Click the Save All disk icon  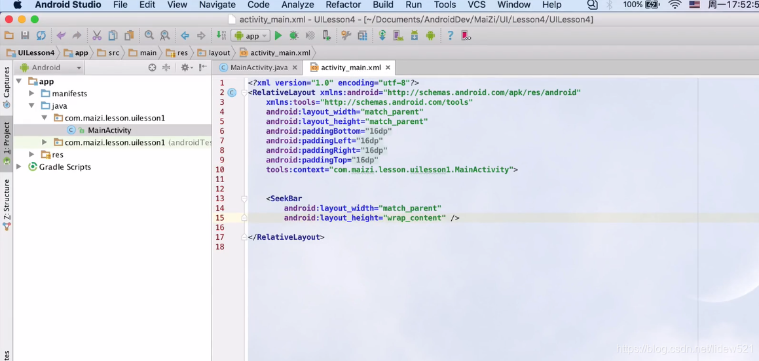click(25, 35)
